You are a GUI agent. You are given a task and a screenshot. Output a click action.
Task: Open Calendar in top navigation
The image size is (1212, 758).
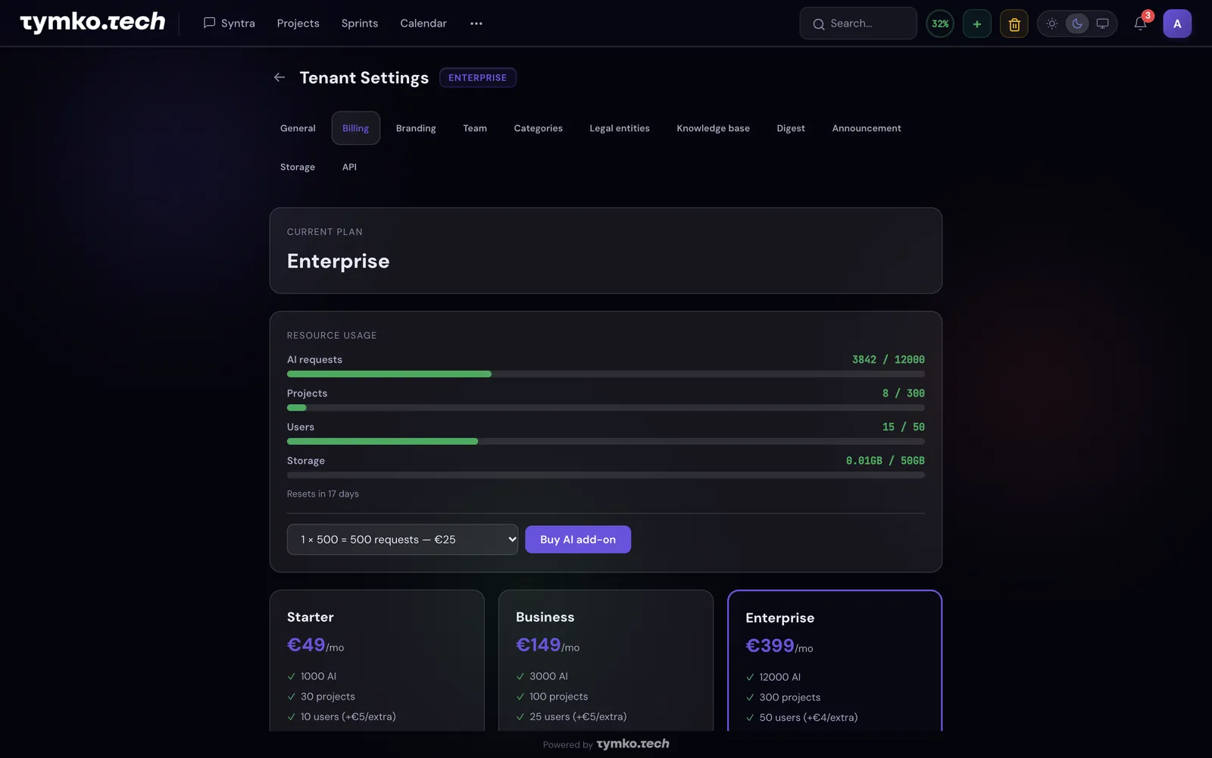[x=423, y=23]
